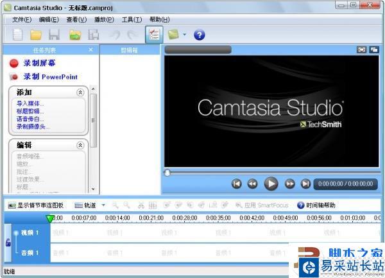
Task: Open dropdown arrow beside green tools icon
Action: point(185,35)
